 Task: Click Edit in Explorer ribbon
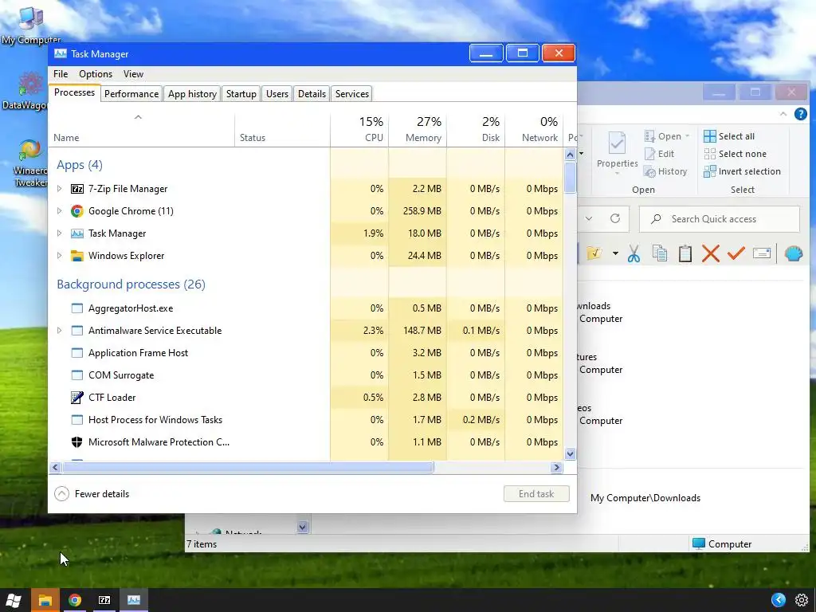click(659, 154)
